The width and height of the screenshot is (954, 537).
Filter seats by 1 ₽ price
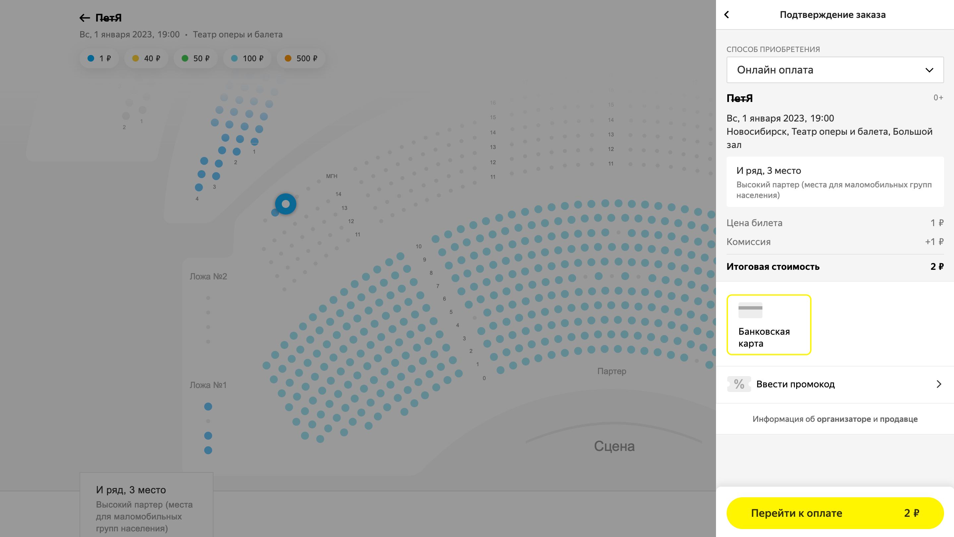(x=99, y=58)
